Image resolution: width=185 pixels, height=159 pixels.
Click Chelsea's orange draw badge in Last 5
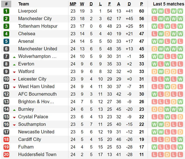click(167, 34)
